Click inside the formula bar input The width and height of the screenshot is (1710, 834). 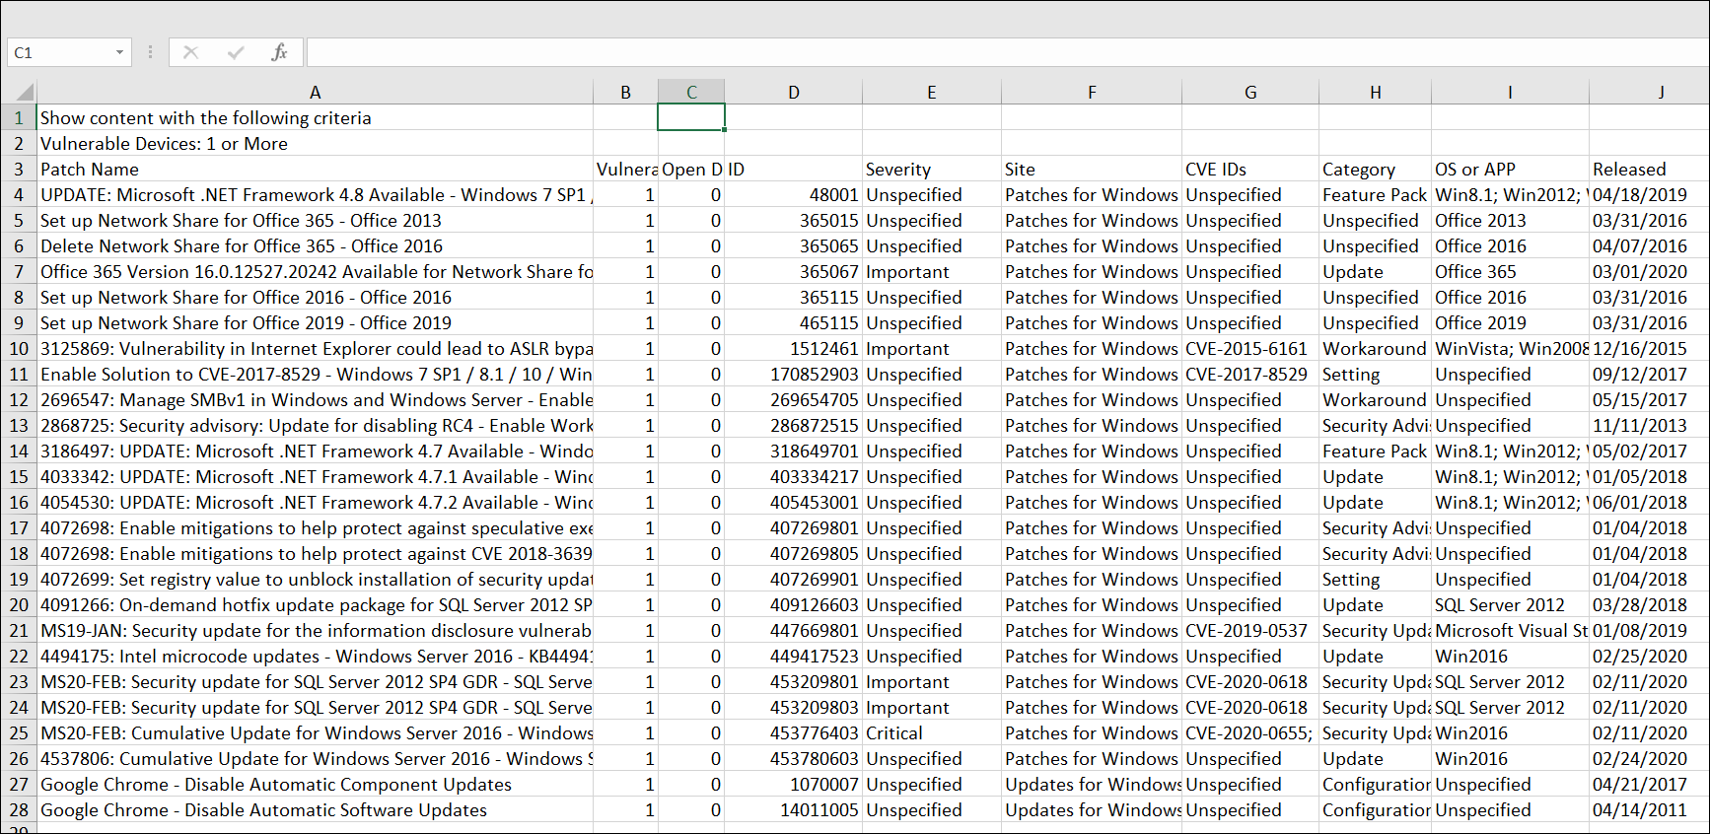click(986, 52)
